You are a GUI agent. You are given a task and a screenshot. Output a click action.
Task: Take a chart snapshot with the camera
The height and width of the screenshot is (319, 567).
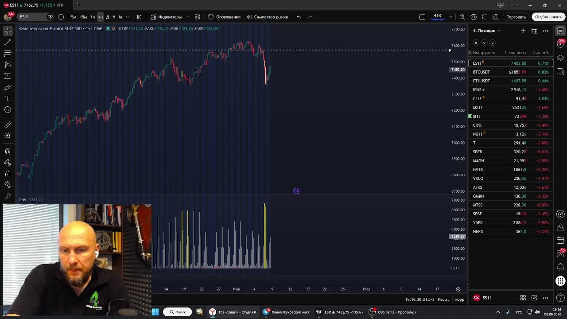496,17
